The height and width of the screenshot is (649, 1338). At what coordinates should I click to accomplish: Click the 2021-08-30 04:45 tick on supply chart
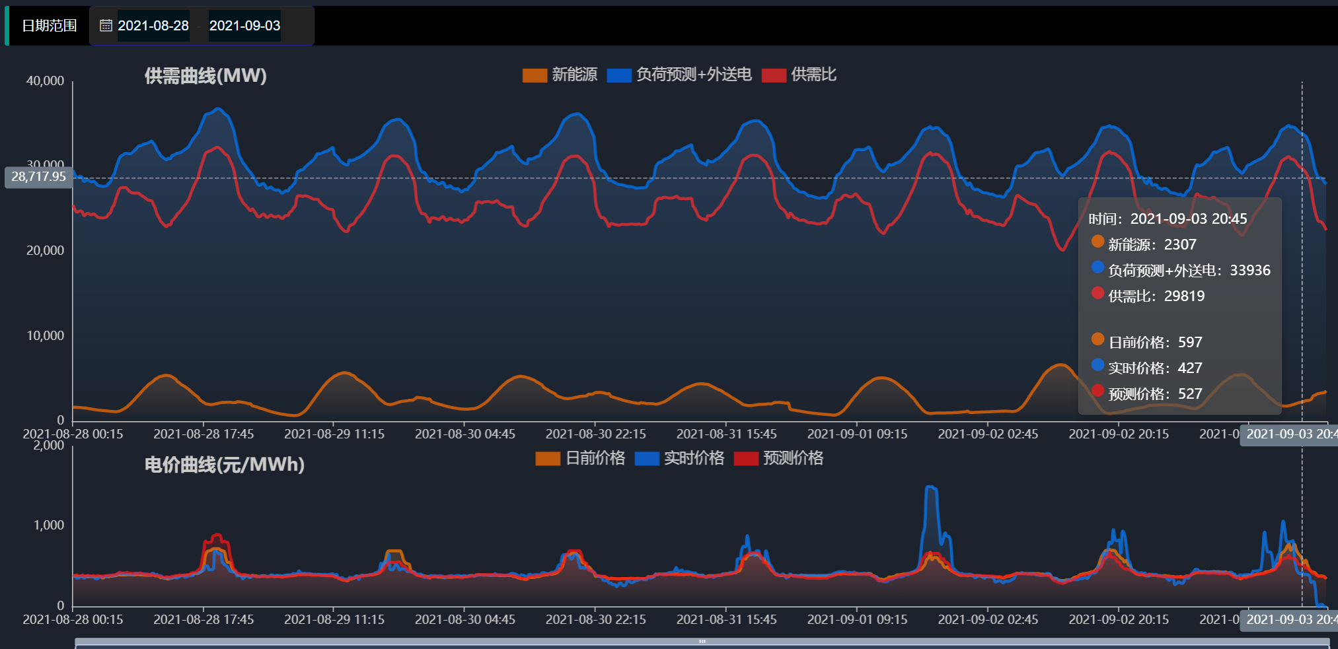[x=465, y=434]
